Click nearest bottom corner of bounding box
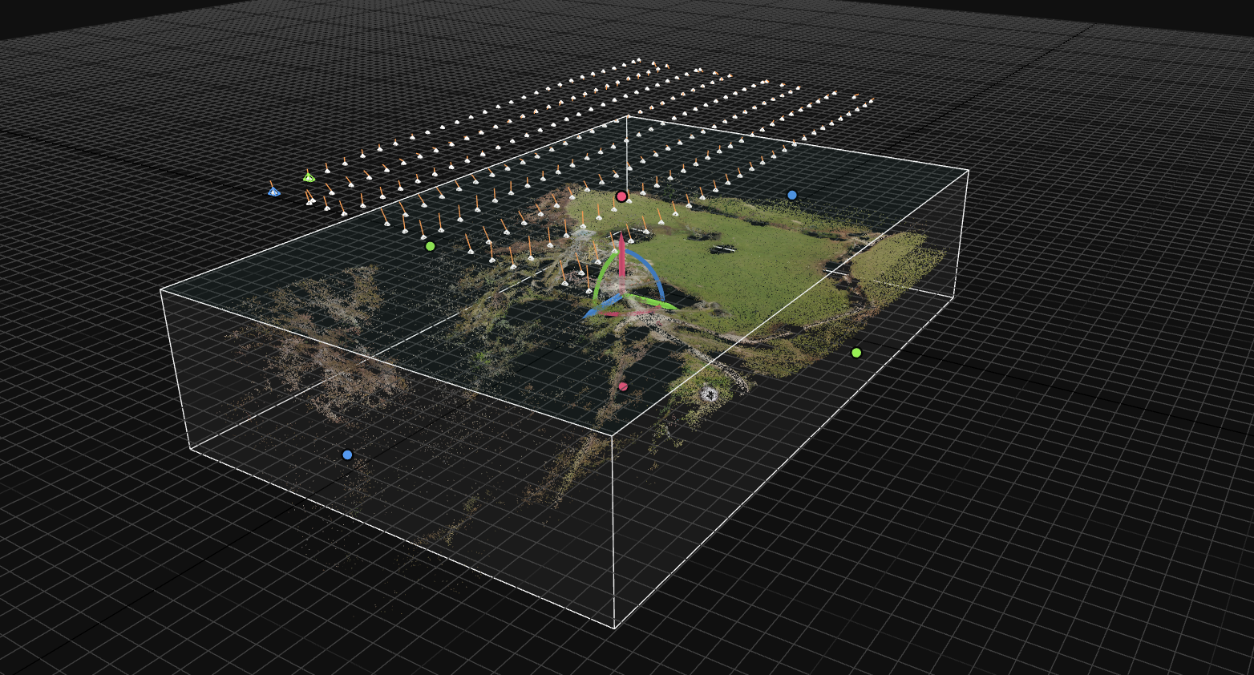1254x675 pixels. (x=615, y=628)
